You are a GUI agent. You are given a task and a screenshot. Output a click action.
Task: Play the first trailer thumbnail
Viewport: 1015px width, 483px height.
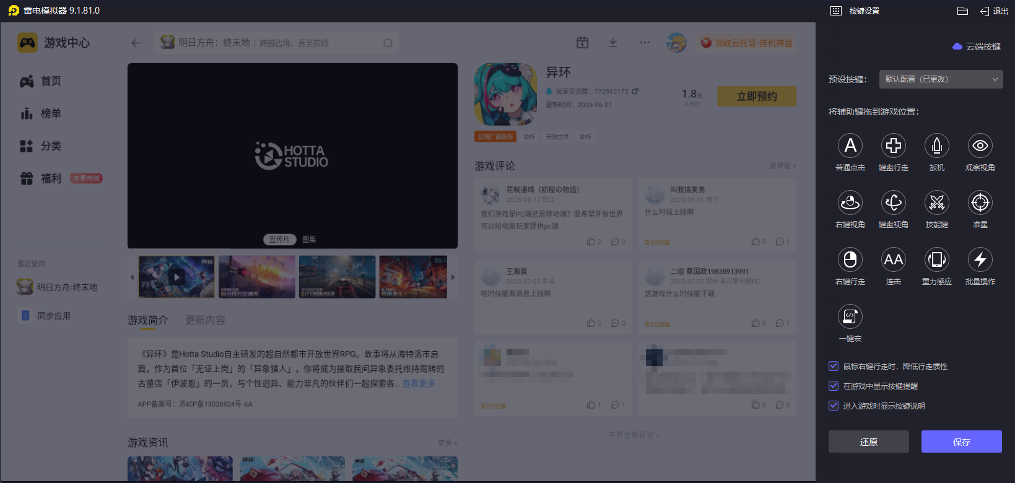tap(176, 277)
